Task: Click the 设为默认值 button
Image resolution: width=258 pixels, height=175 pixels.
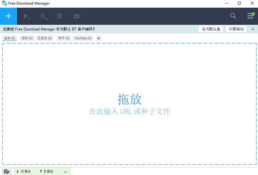Action: pyautogui.click(x=212, y=29)
